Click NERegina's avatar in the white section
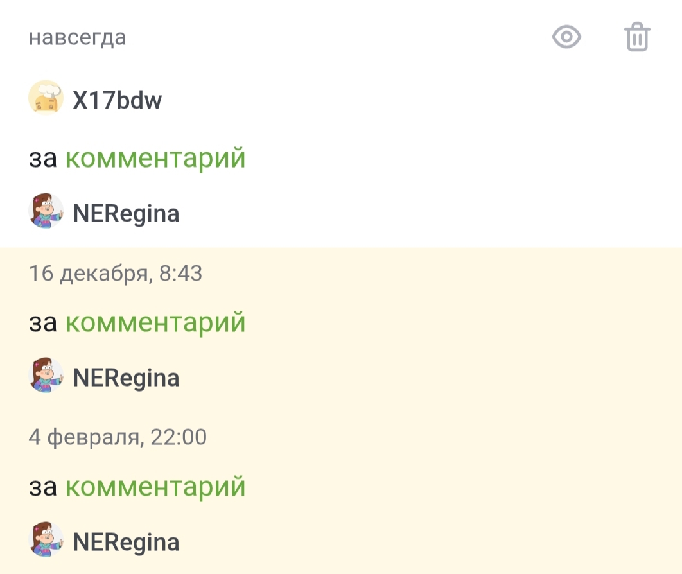The height and width of the screenshot is (574, 682). 46,211
